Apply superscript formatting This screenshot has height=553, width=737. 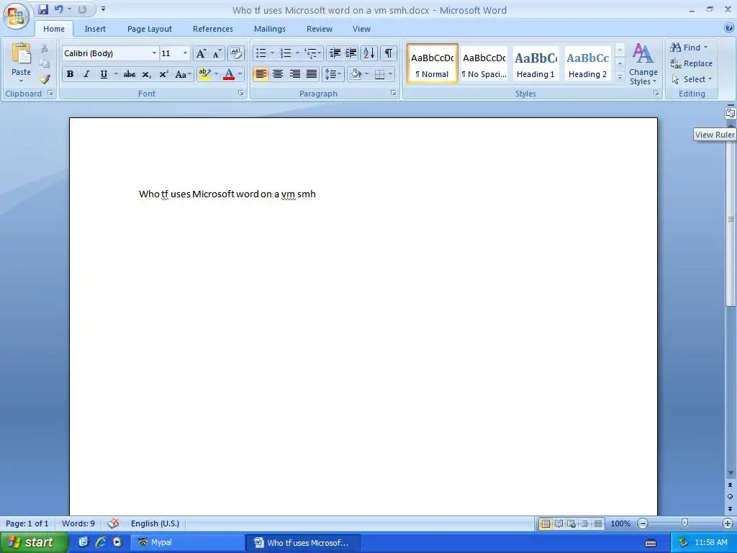[163, 74]
